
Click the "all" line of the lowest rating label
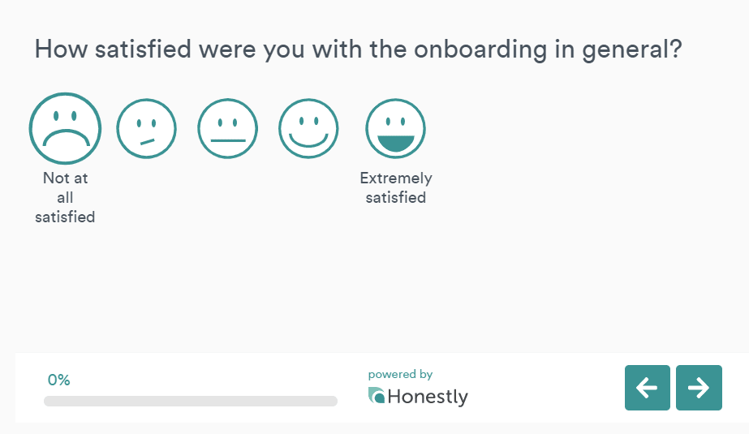pyautogui.click(x=65, y=197)
